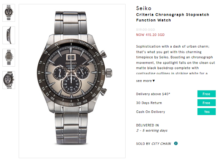Click the crossed-out original SGD price

tap(146, 30)
